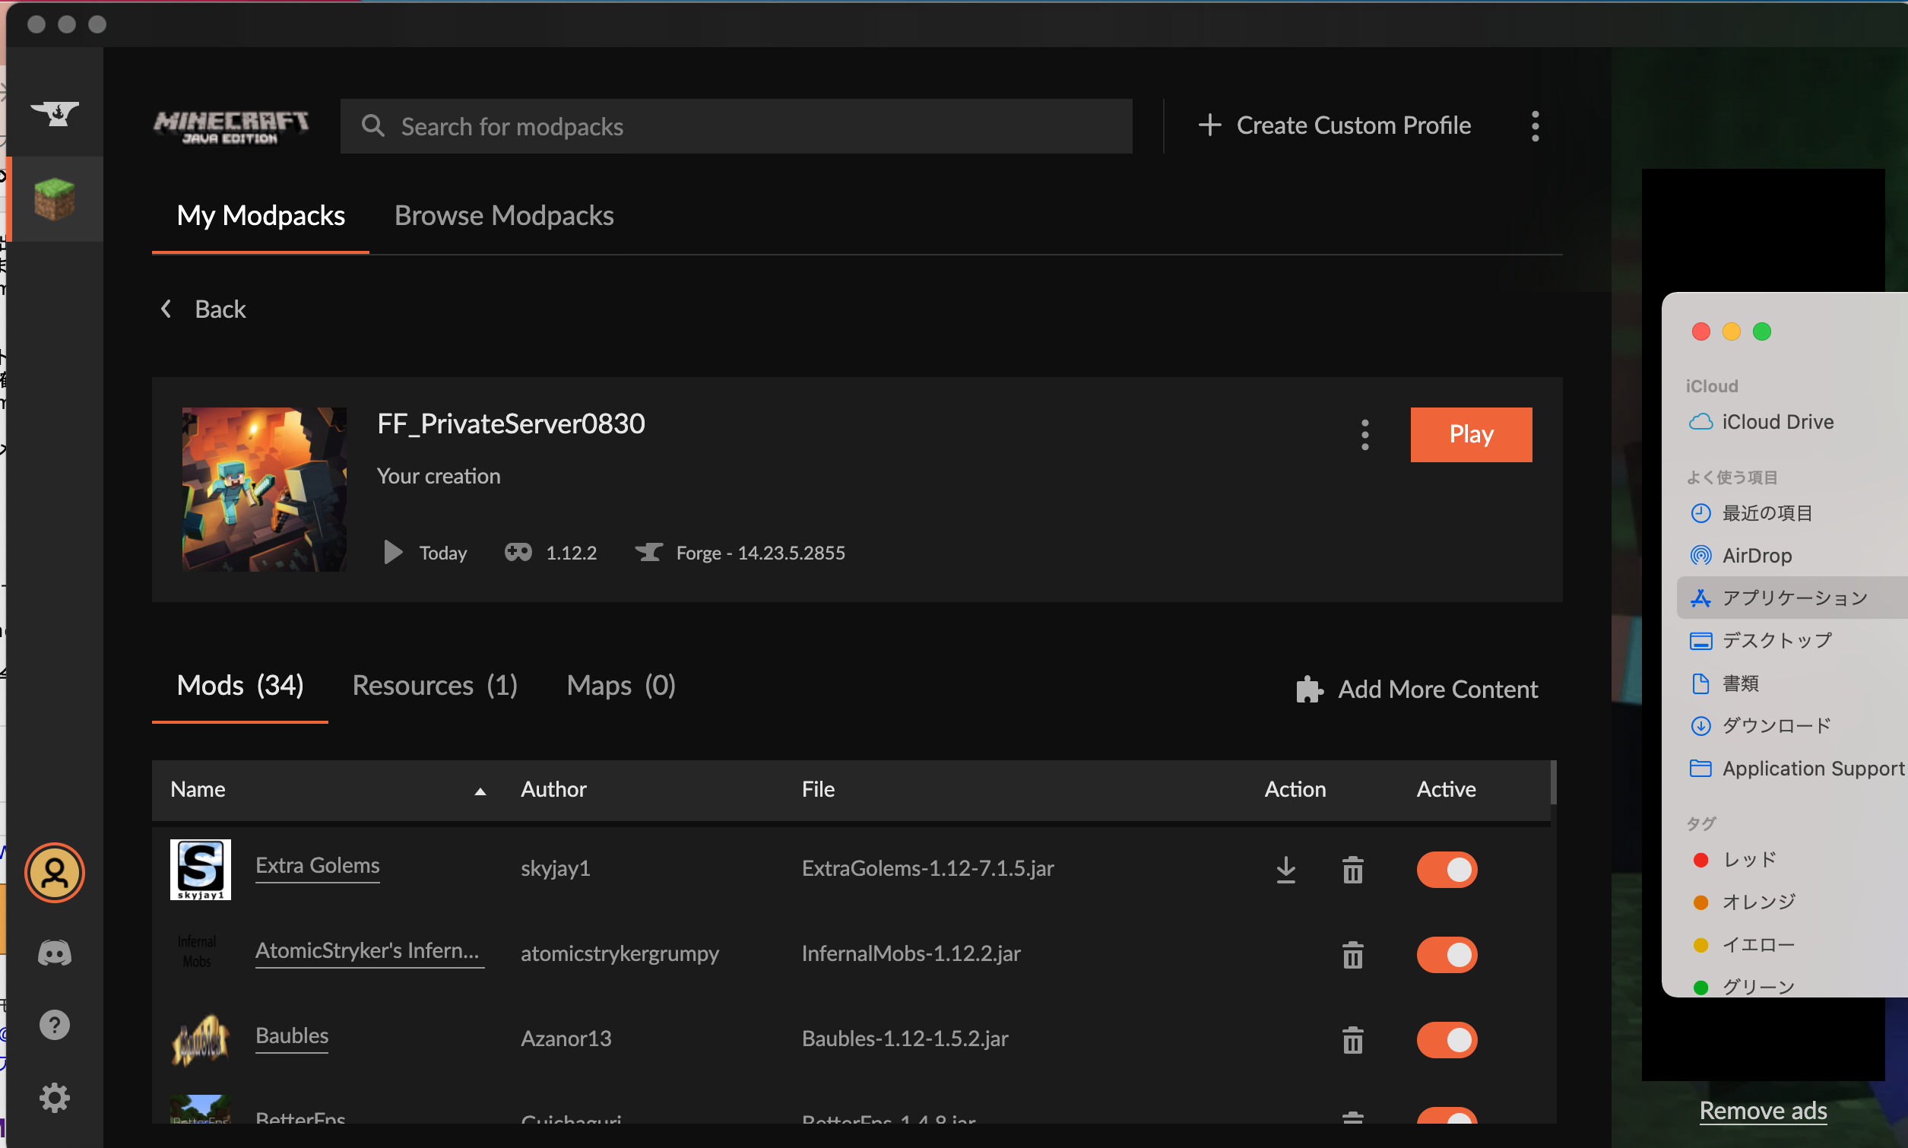Toggle Baubles active switch
The image size is (1908, 1148).
[1447, 1040]
